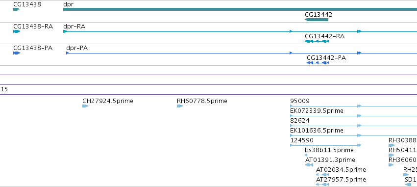This screenshot has height=187, width=417.
Task: Click the CG13438-RA transcript glyph
Action: click(17, 31)
